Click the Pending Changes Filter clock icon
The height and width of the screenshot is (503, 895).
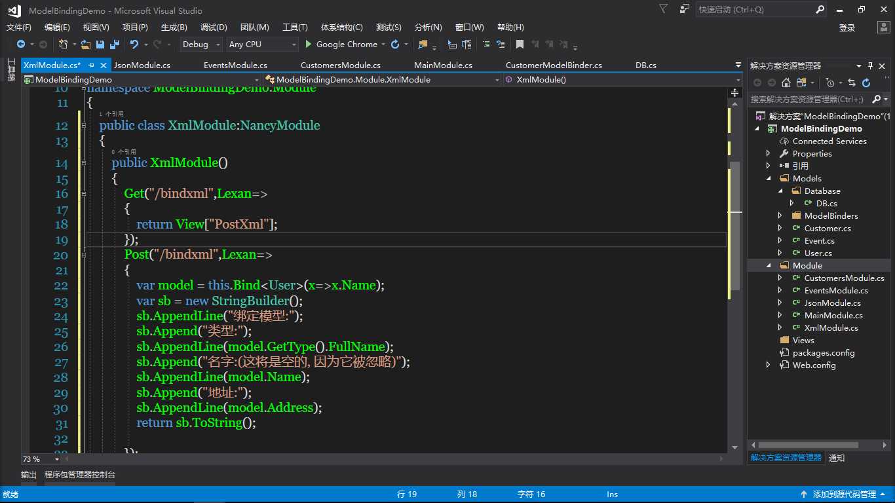(x=830, y=83)
